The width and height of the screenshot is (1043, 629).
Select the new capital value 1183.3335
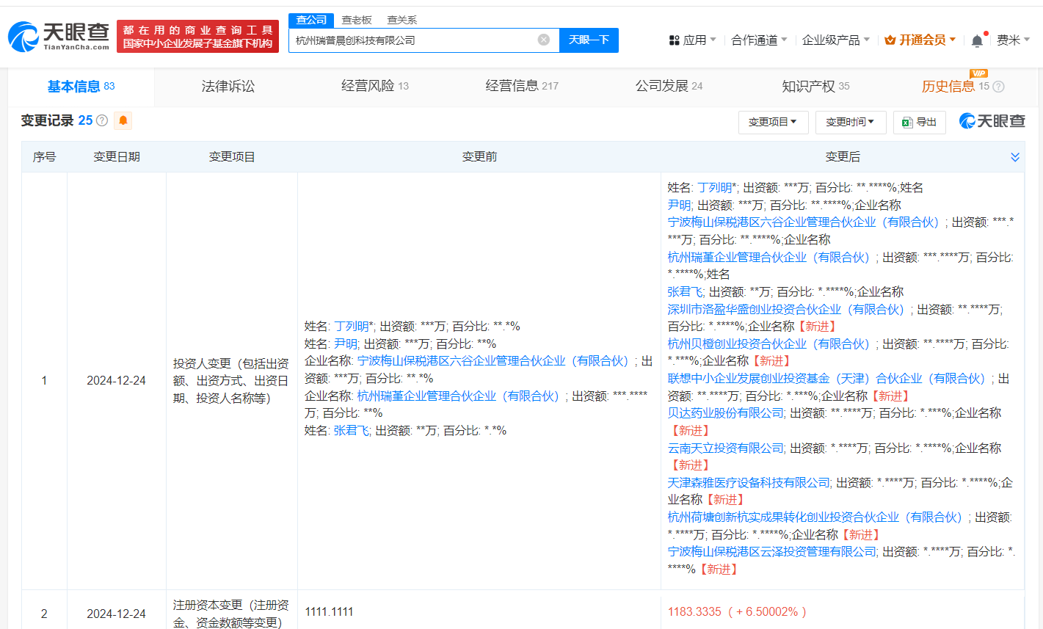coord(694,612)
